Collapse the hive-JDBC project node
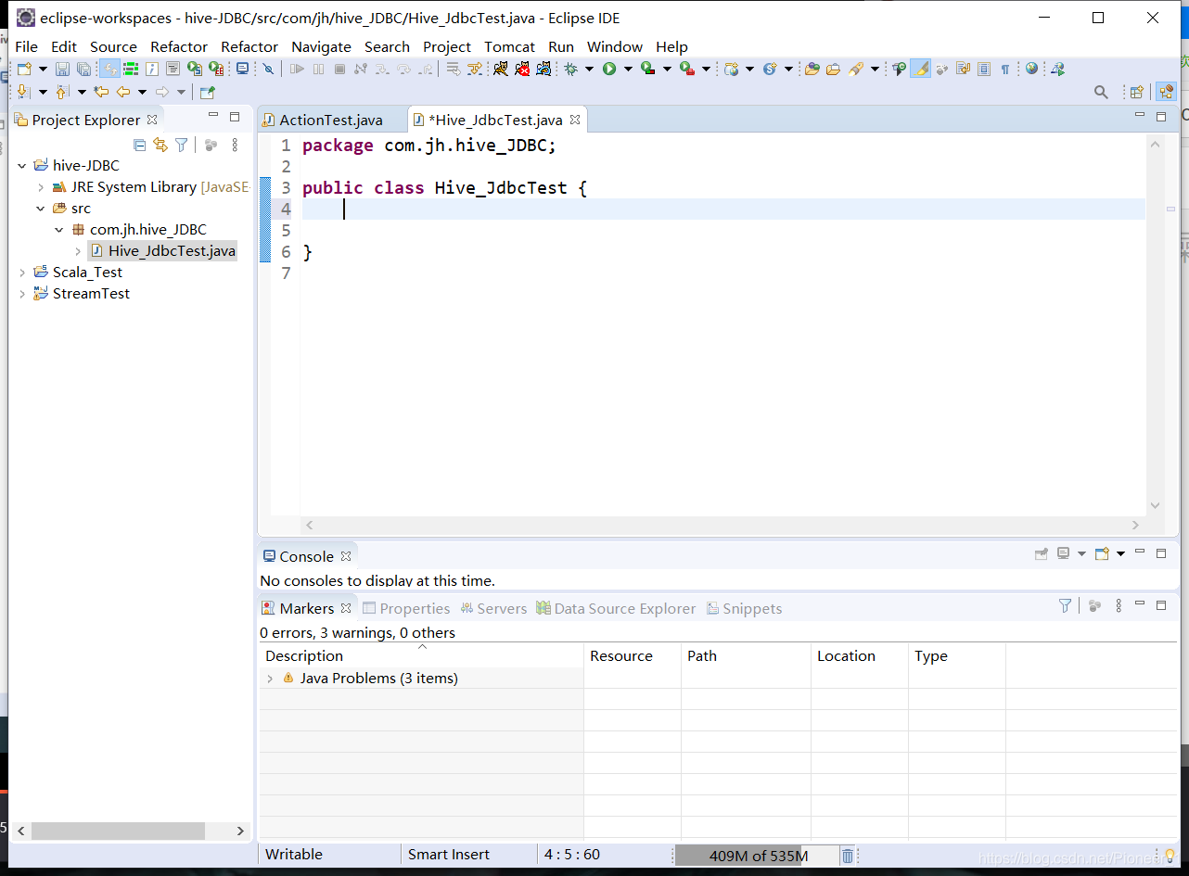 (x=21, y=165)
